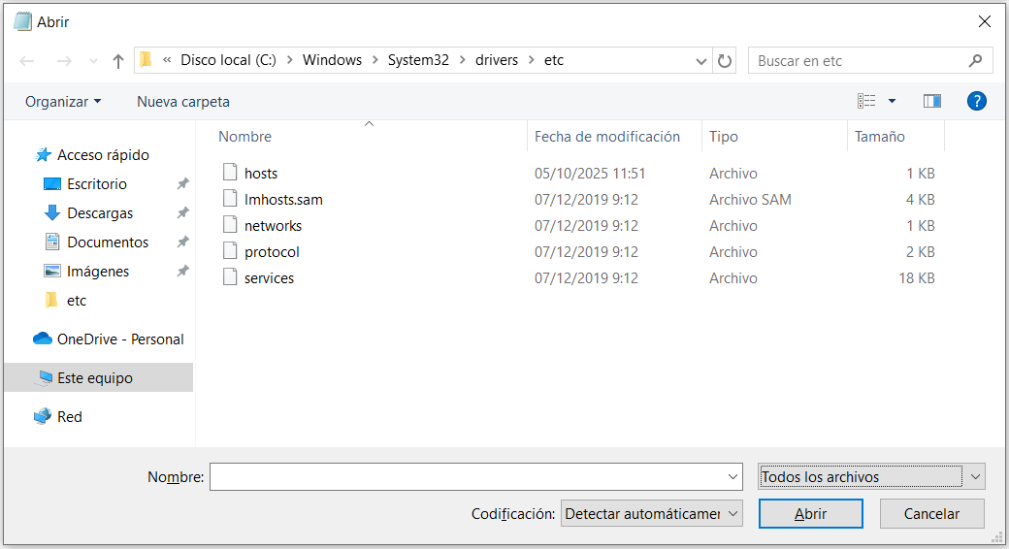Image resolution: width=1009 pixels, height=549 pixels.
Task: Open the Codificación encoding dropdown
Action: click(x=651, y=514)
